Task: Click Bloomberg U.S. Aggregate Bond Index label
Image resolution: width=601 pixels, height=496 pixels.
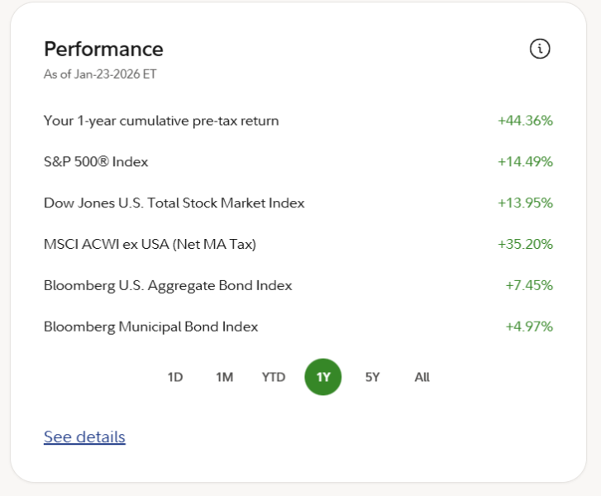Action: (168, 286)
